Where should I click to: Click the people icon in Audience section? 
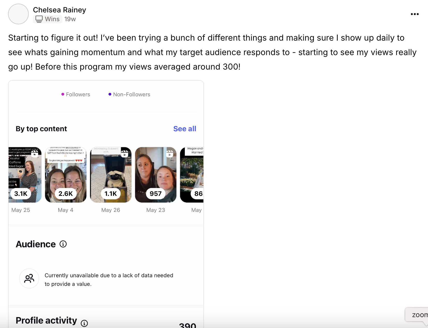(x=29, y=279)
